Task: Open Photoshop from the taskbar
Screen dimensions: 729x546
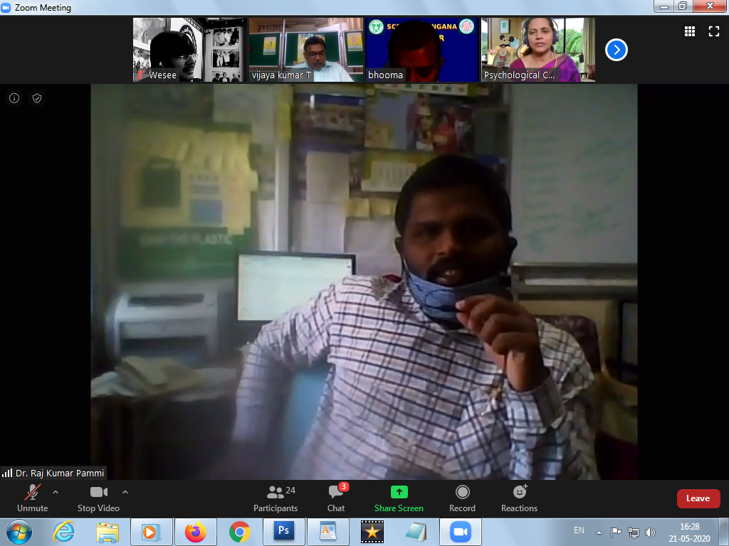Action: coord(283,532)
